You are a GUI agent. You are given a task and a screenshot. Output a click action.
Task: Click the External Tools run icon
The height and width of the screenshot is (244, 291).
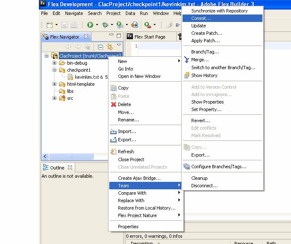pos(148,25)
